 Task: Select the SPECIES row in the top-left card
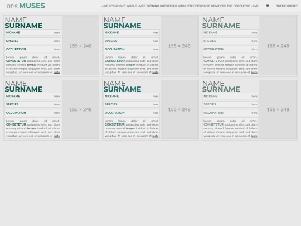tap(33, 41)
